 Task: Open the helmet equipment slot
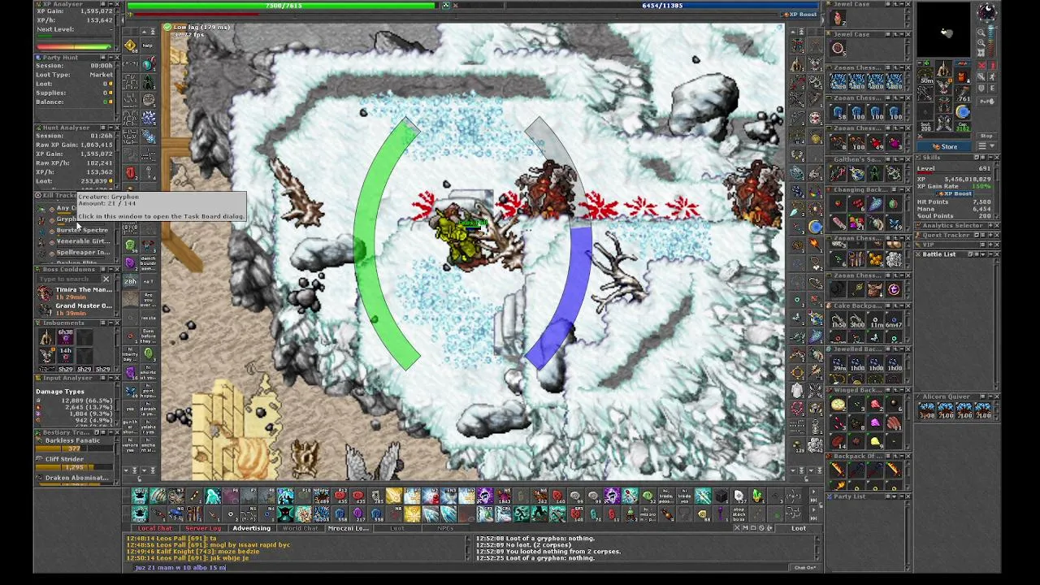pyautogui.click(x=944, y=67)
